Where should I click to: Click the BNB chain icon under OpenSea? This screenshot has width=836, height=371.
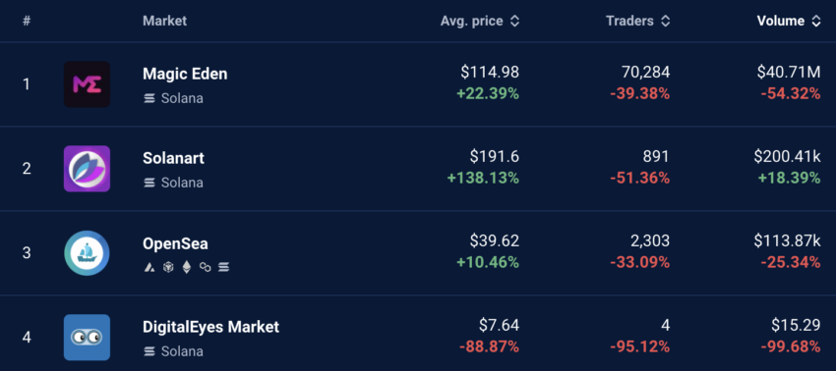pos(168,267)
